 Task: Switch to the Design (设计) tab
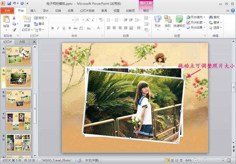46,11
